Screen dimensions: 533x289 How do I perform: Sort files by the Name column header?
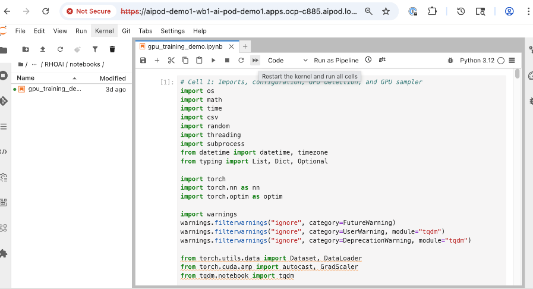(x=26, y=78)
